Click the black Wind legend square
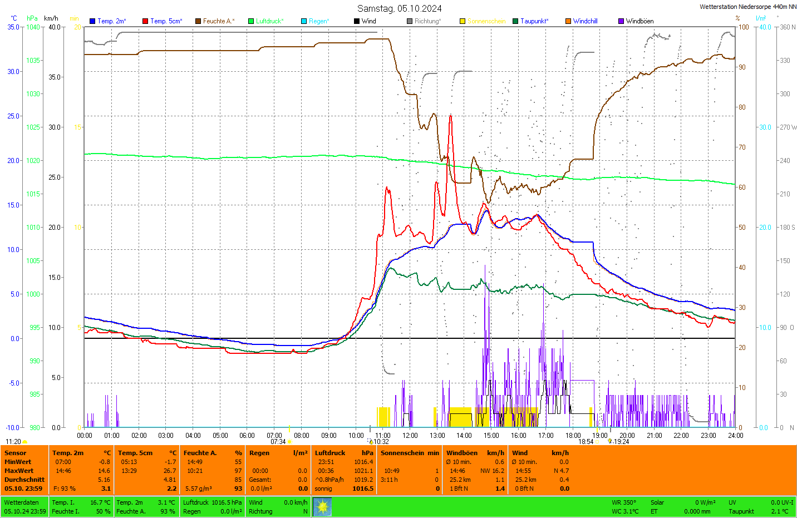This screenshot has width=797, height=518. pyautogui.click(x=357, y=21)
